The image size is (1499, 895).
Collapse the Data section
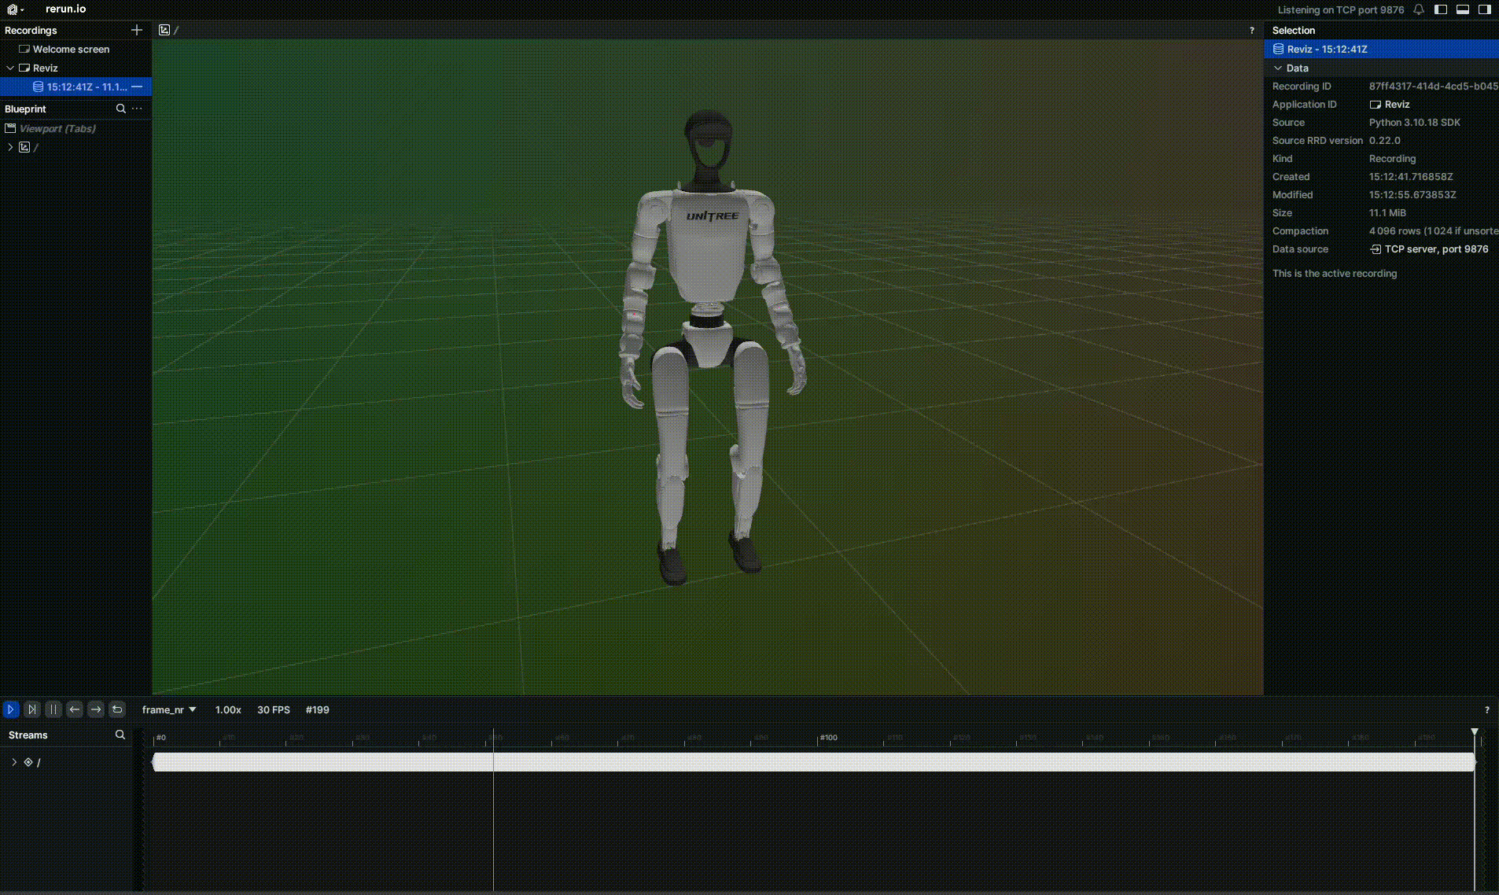click(1278, 68)
